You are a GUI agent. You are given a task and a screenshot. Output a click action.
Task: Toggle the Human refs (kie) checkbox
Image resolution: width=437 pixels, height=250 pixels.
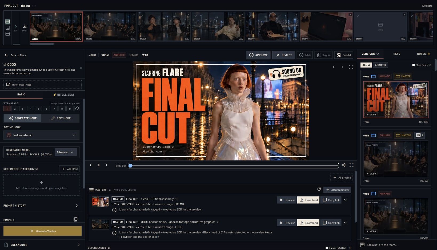click(x=327, y=248)
